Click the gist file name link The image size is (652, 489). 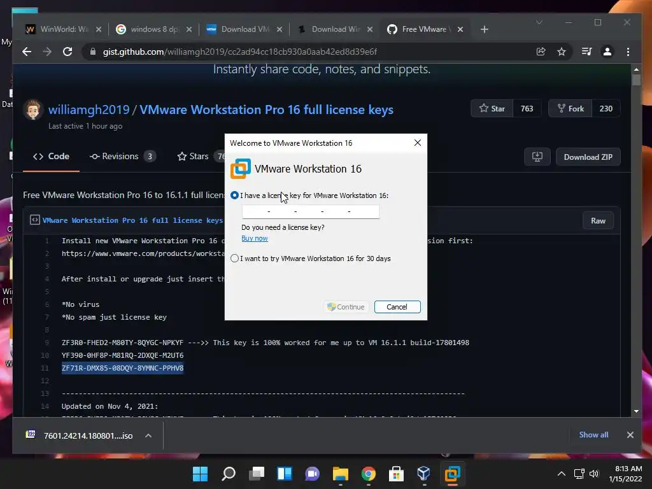point(132,220)
